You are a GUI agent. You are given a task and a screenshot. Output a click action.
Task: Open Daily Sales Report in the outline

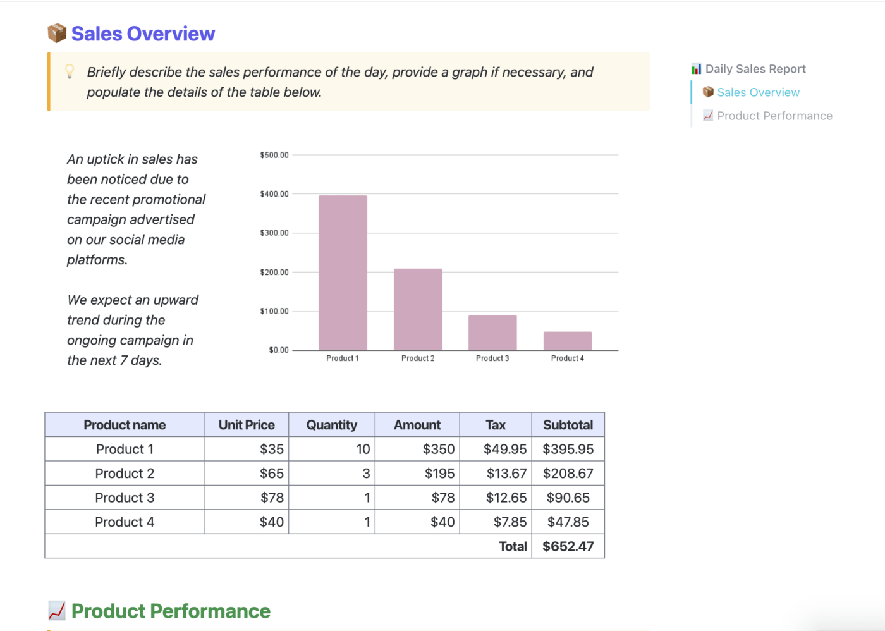pyautogui.click(x=755, y=69)
